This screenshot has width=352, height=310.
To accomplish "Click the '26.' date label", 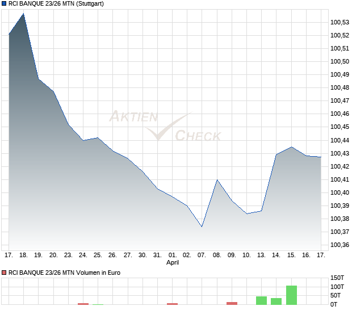I will [x=112, y=255].
